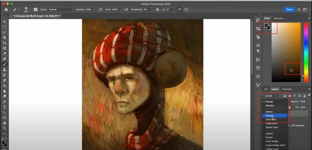Select the Object Selection tool
312x150 pixels.
click(x=5, y=38)
